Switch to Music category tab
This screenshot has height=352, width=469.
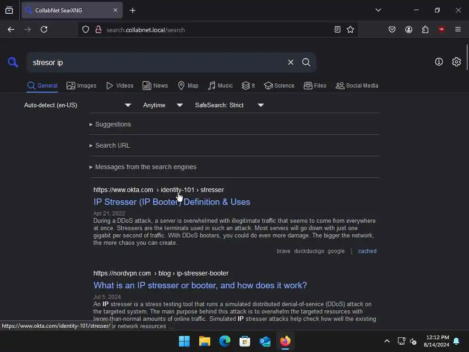[x=220, y=86]
